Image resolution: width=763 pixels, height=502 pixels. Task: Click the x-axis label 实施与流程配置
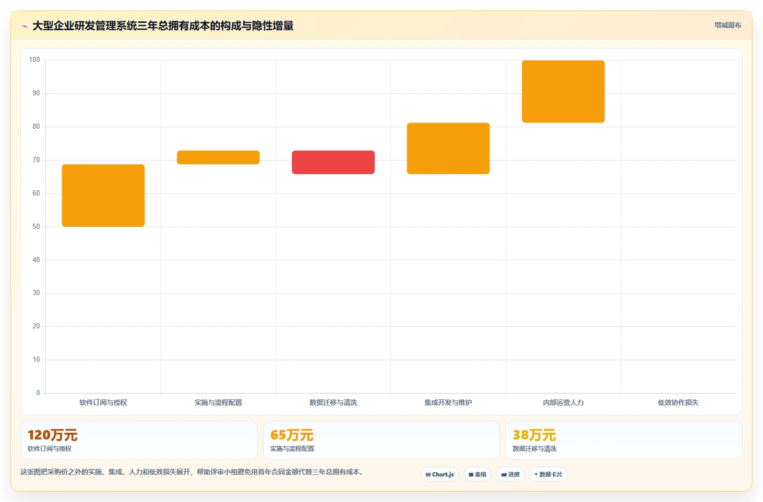[x=218, y=402]
